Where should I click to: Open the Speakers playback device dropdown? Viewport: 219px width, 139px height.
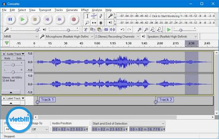172,37
